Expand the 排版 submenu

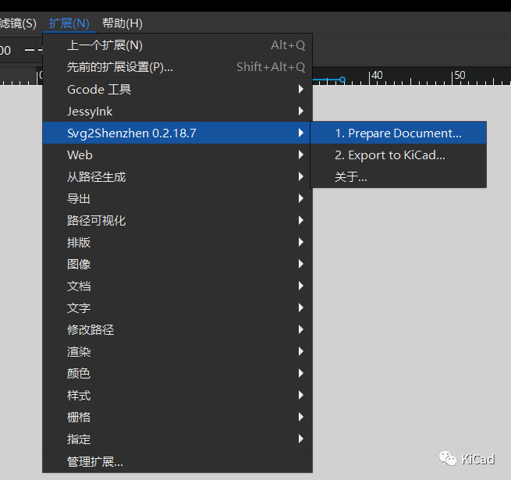(178, 242)
